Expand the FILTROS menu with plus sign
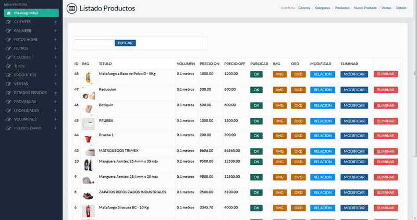Screen dimensions: 417x220 [55, 48]
